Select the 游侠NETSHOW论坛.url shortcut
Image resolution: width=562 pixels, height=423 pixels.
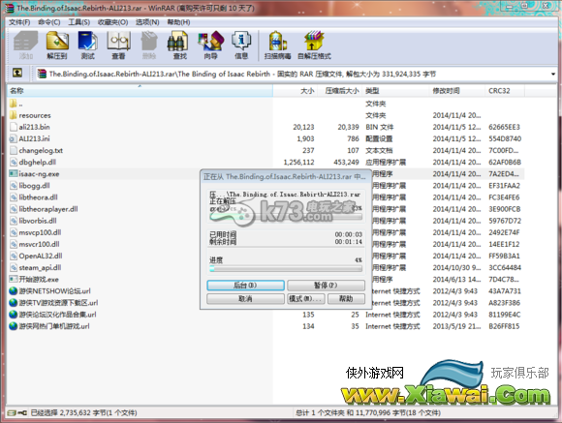pos(49,290)
